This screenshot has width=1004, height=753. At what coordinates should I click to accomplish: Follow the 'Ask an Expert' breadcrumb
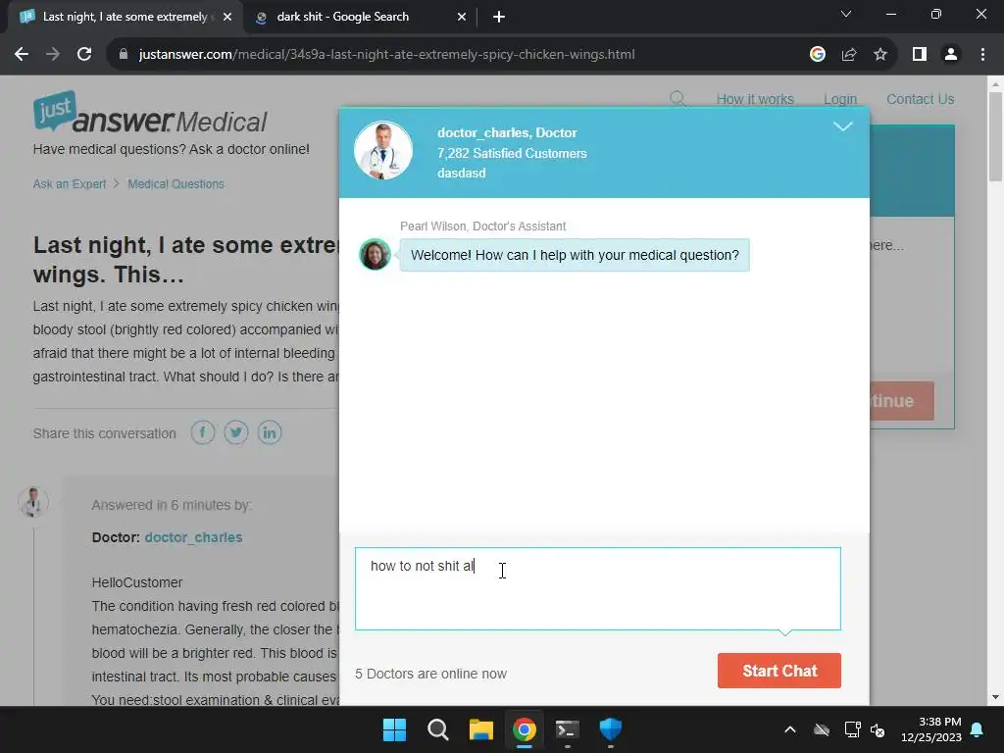pyautogui.click(x=70, y=183)
